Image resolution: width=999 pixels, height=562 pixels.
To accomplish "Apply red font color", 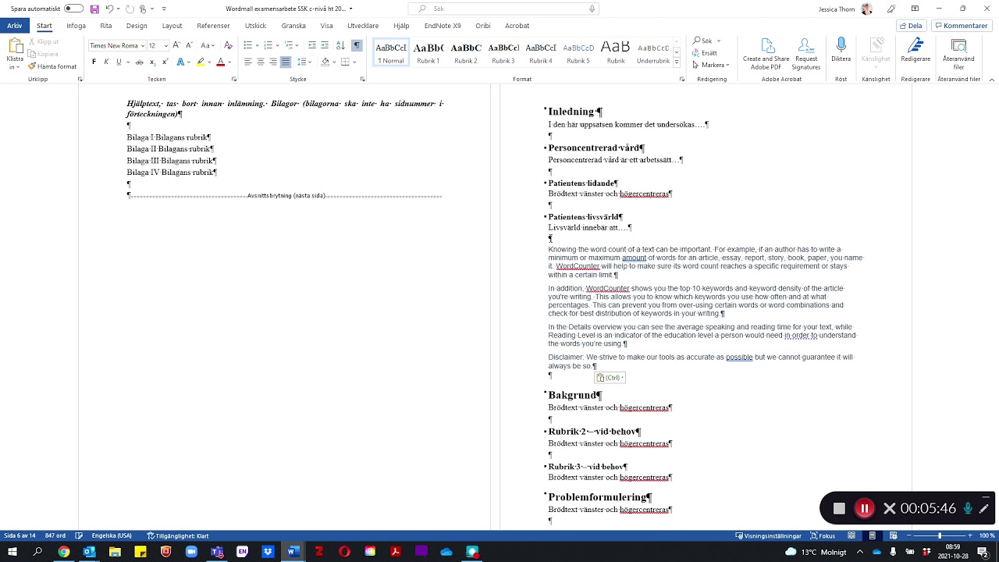I will pos(221,62).
